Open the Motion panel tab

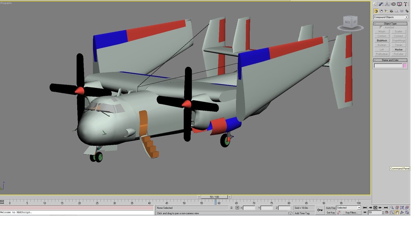coord(393,4)
